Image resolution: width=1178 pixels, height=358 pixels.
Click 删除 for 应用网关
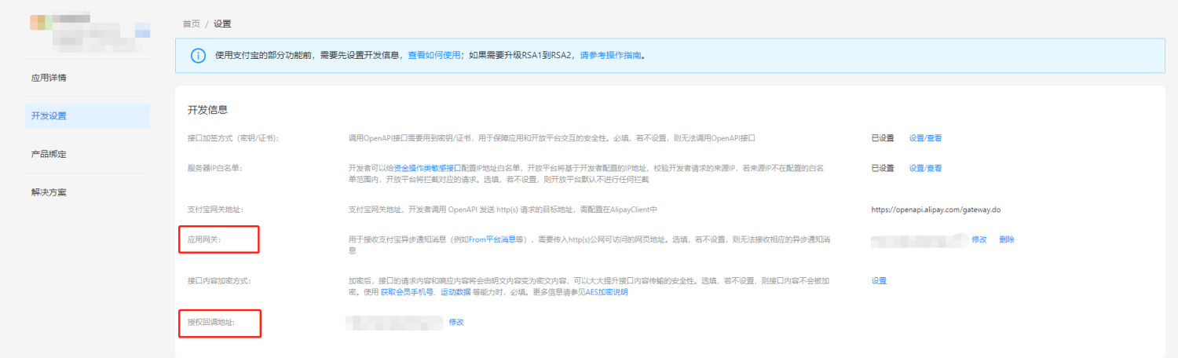(1007, 239)
